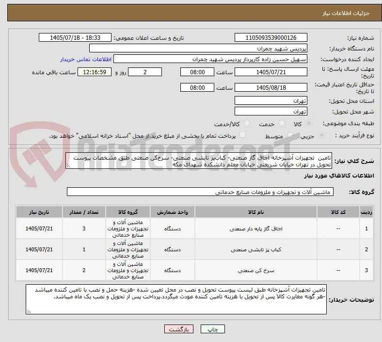Click the delivery city field تهران
Image resolution: width=382 pixels, height=342 pixels.
(271, 112)
